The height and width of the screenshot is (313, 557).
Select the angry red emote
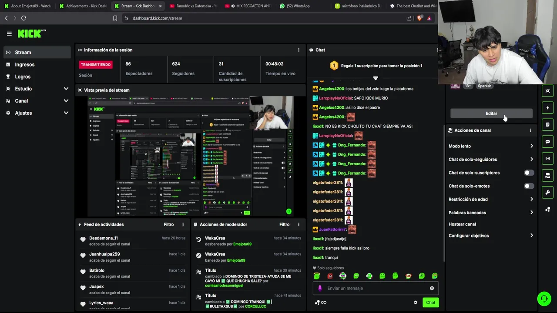point(330,276)
